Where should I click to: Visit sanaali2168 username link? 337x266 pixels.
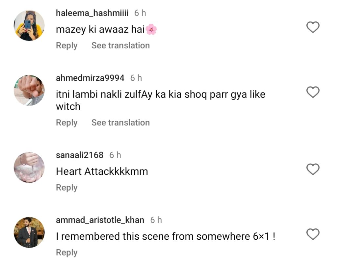click(x=80, y=155)
